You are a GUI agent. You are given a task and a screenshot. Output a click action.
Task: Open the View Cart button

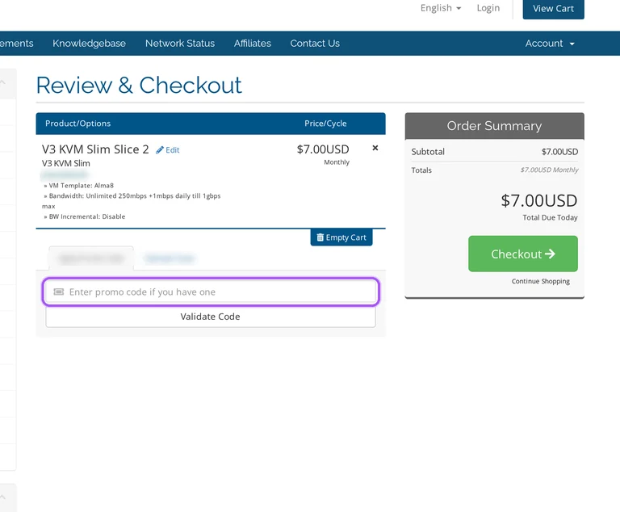(553, 9)
